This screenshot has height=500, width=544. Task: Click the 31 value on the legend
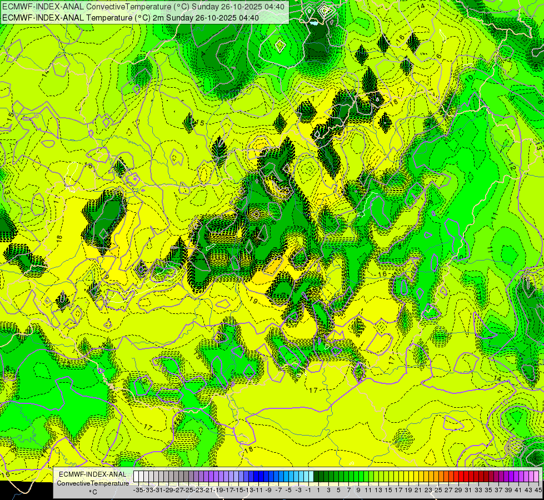point(469,490)
